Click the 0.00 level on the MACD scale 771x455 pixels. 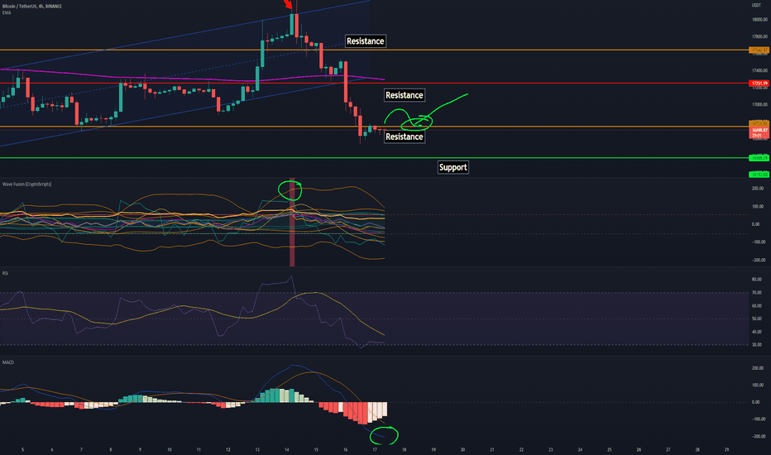click(756, 402)
